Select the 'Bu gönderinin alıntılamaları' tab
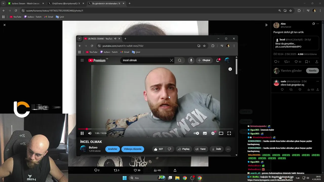Image resolution: width=324 pixels, height=182 pixels. (x=106, y=4)
